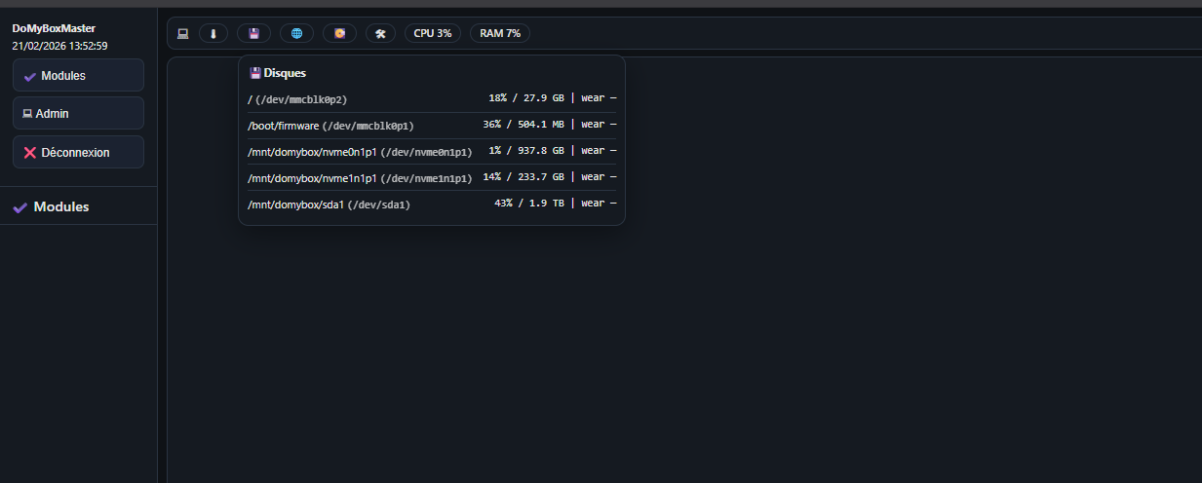Click the nvme1n1p1 mount row

(x=432, y=177)
